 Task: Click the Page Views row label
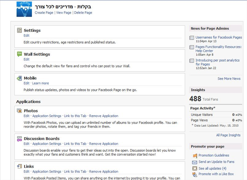[199, 120]
